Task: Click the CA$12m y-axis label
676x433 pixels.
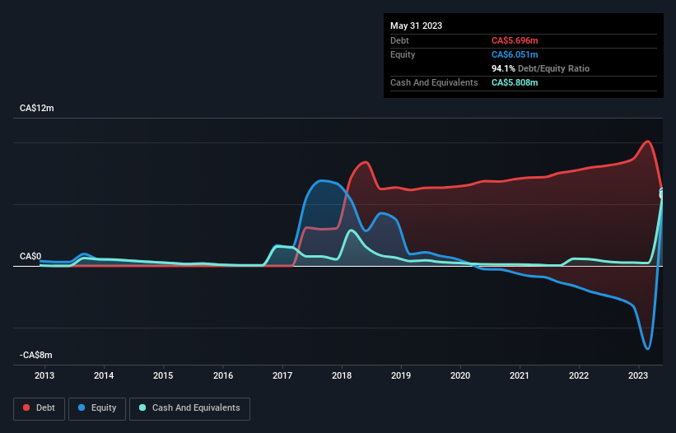Action: point(37,108)
